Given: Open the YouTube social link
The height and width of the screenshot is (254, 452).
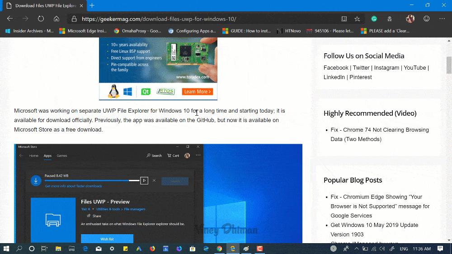Looking at the screenshot, I should pos(414,68).
